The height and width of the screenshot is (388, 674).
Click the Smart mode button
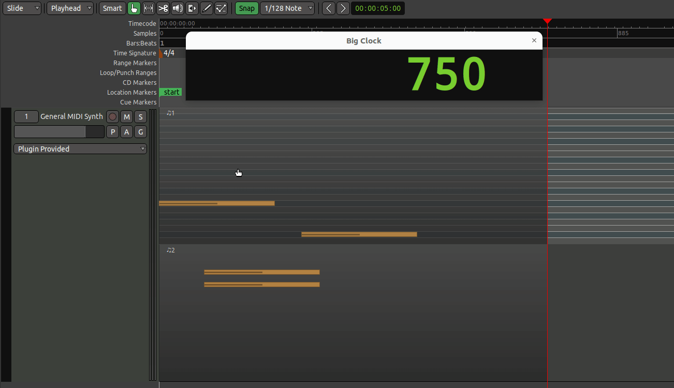[112, 8]
